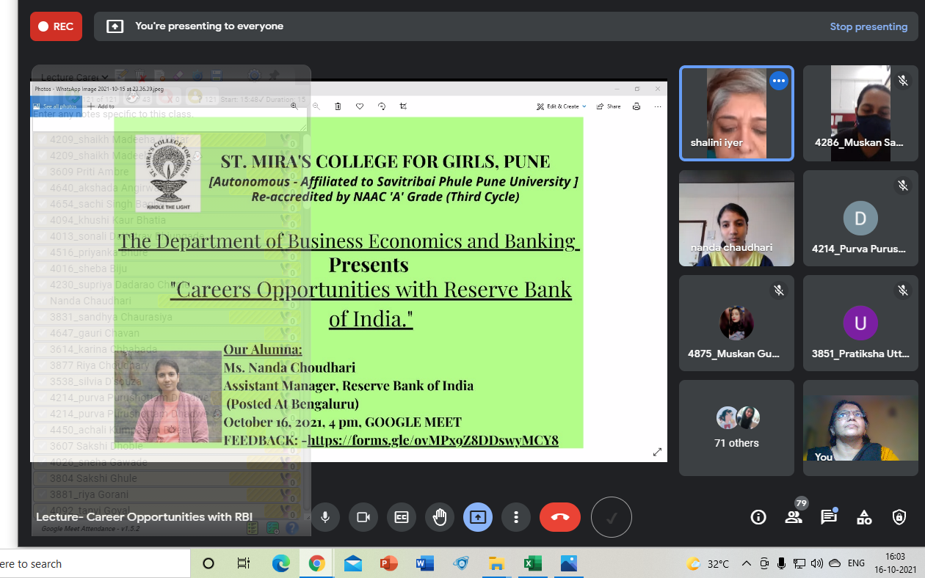The height and width of the screenshot is (578, 925).
Task: Click Stop presenting
Action: 868,26
